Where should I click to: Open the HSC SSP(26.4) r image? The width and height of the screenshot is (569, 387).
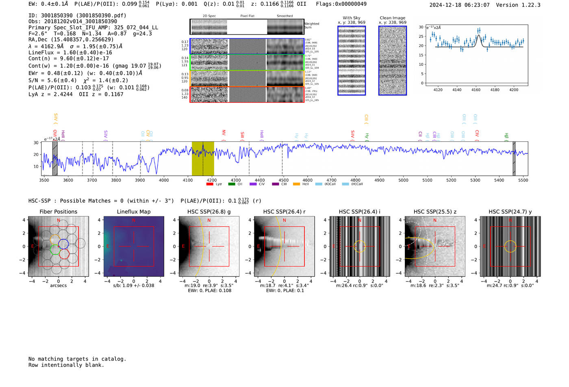[284, 246]
